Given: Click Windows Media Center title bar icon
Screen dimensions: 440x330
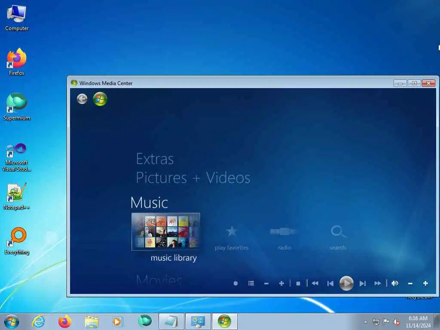Looking at the screenshot, I should point(74,83).
